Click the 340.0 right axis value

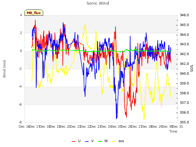pos(184,73)
